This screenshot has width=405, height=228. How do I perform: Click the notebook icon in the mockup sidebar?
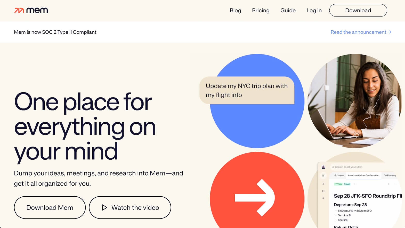(323, 191)
